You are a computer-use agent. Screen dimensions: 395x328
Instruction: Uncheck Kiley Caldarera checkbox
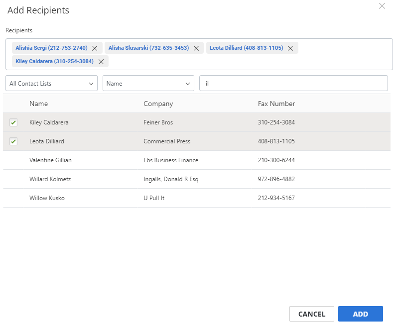pyautogui.click(x=13, y=122)
